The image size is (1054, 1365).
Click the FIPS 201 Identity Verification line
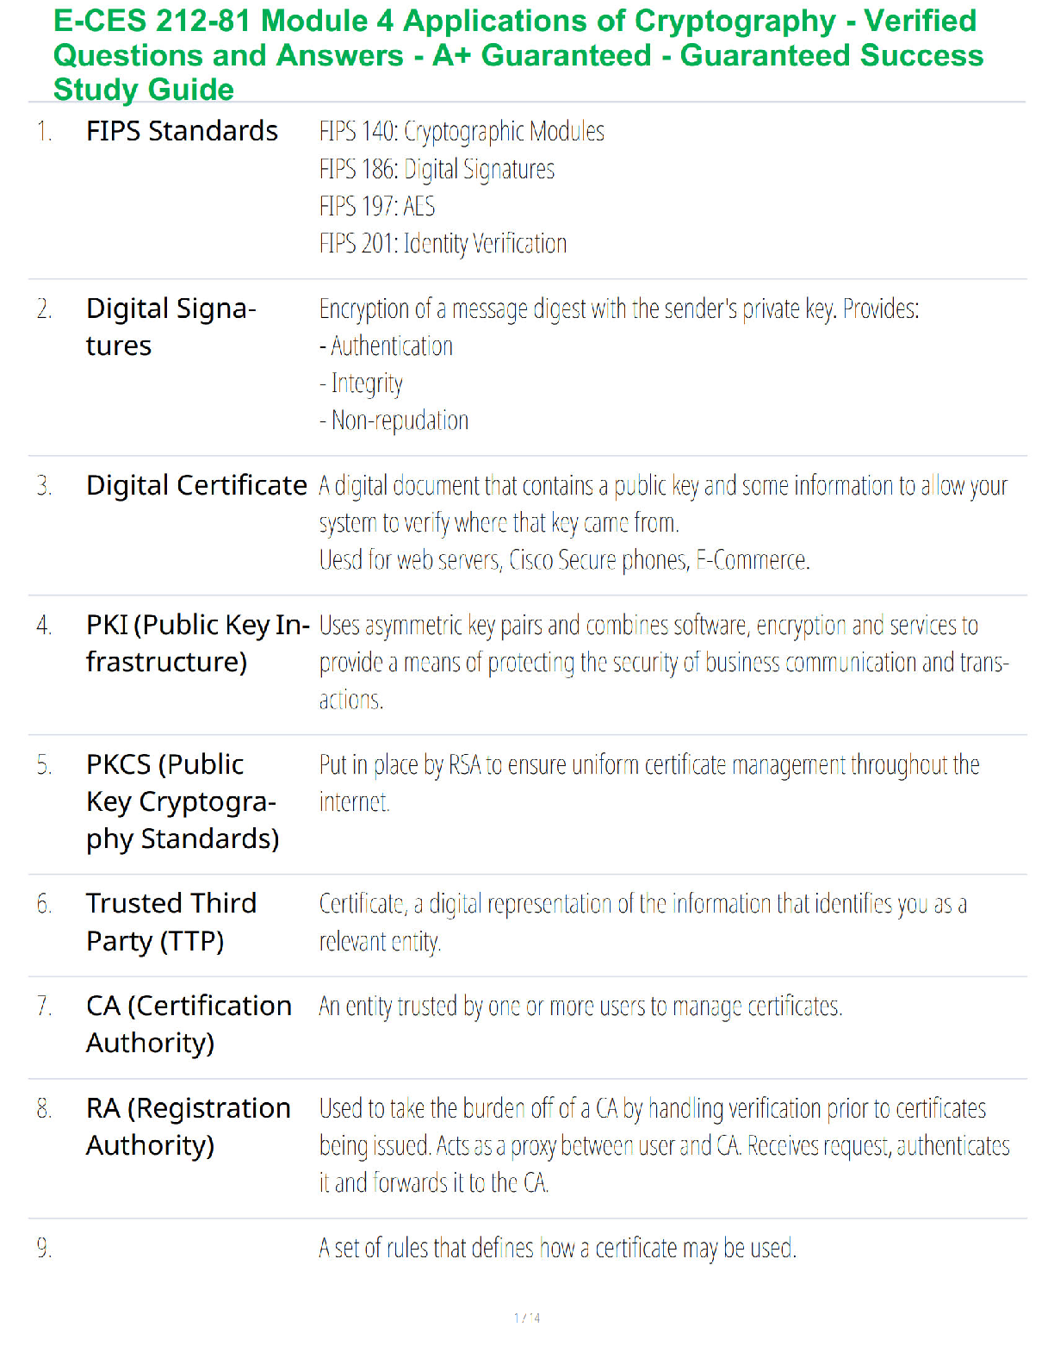pos(443,243)
